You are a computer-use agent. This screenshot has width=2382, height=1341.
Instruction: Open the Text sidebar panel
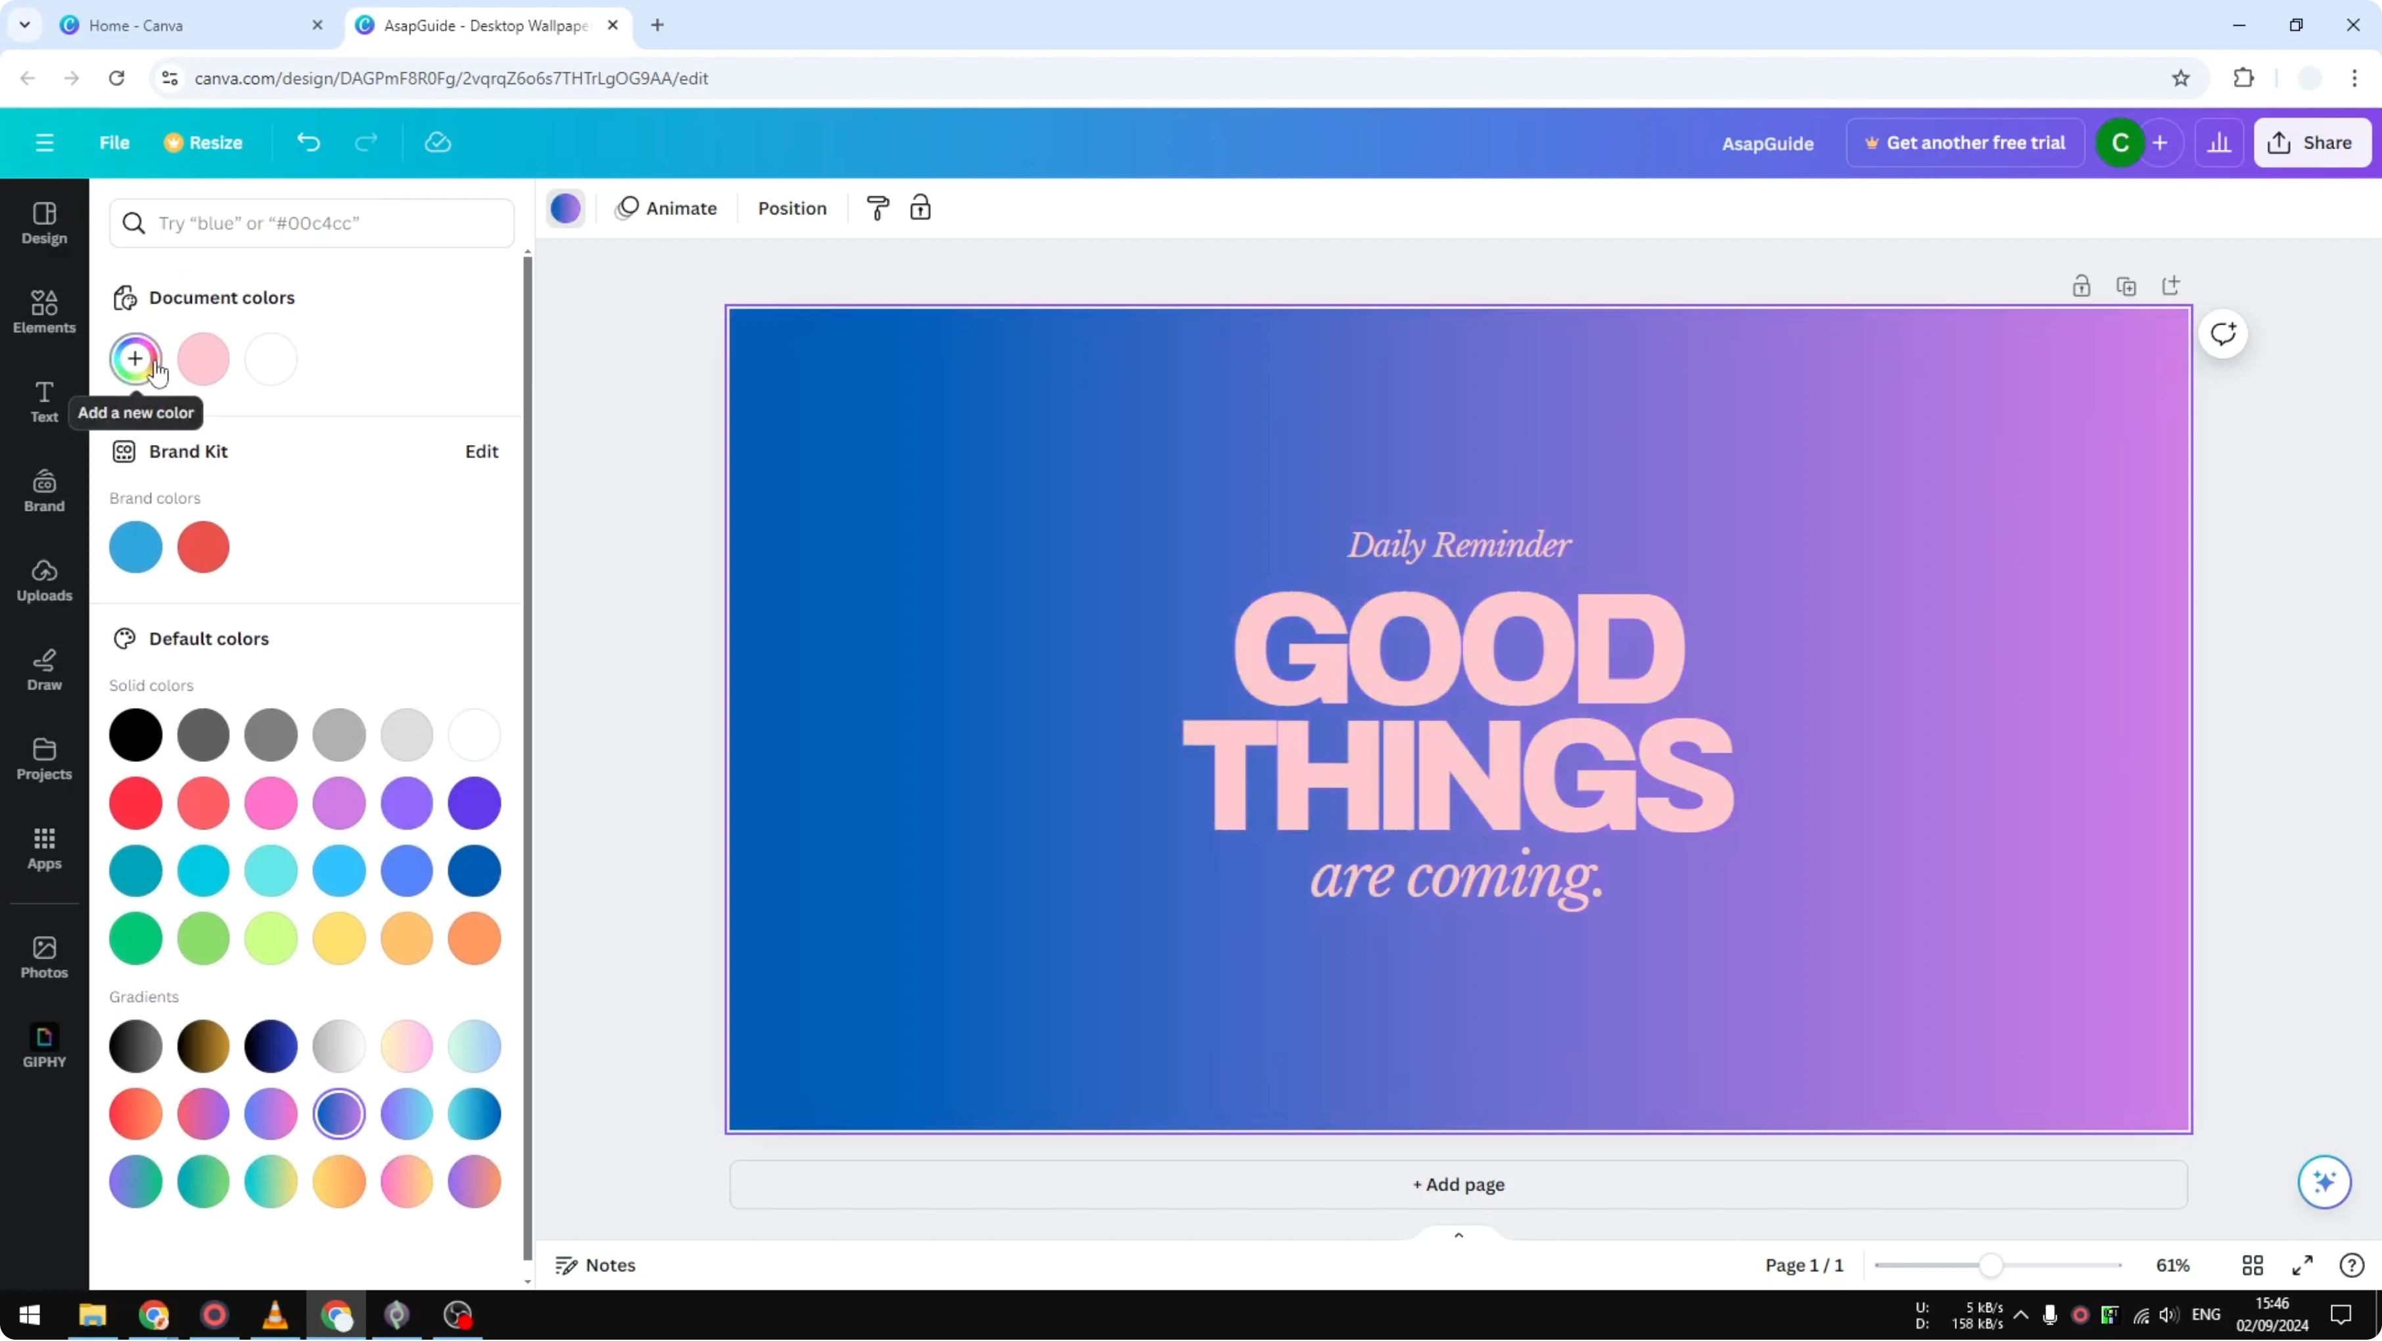click(45, 402)
